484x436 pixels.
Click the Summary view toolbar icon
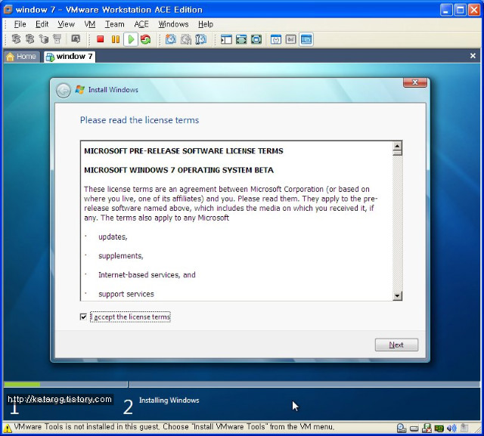[275, 39]
